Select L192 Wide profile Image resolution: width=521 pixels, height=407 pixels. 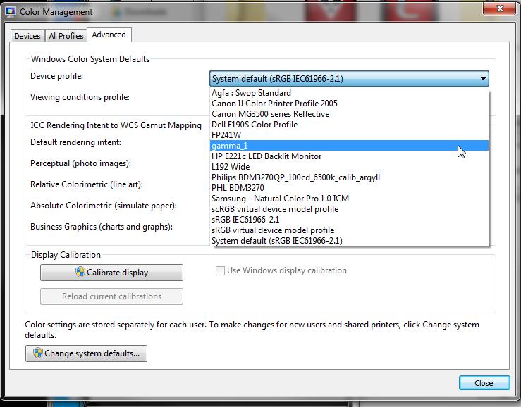(x=349, y=167)
